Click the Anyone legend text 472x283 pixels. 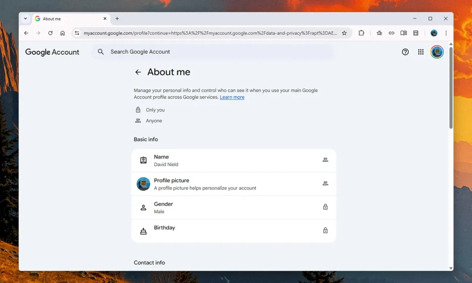tap(154, 121)
